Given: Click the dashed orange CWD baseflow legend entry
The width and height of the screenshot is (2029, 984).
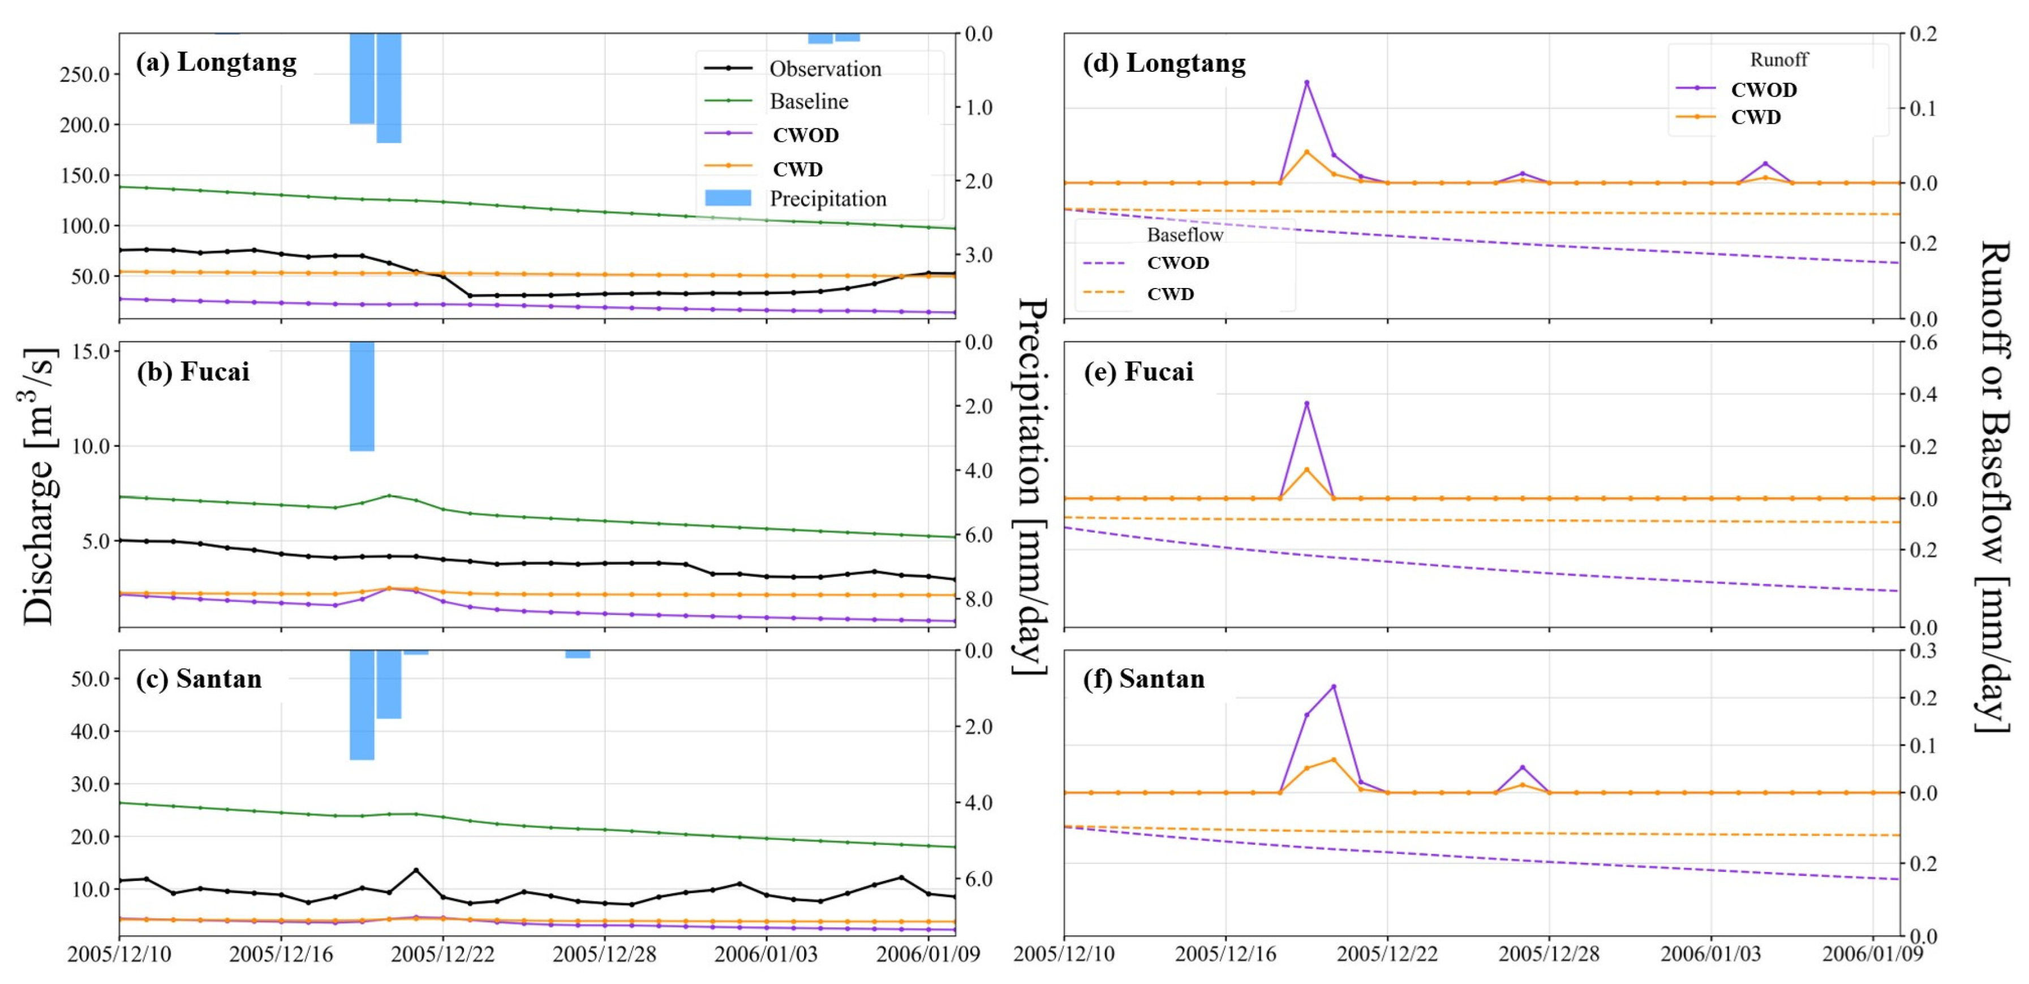Looking at the screenshot, I should pyautogui.click(x=1171, y=294).
